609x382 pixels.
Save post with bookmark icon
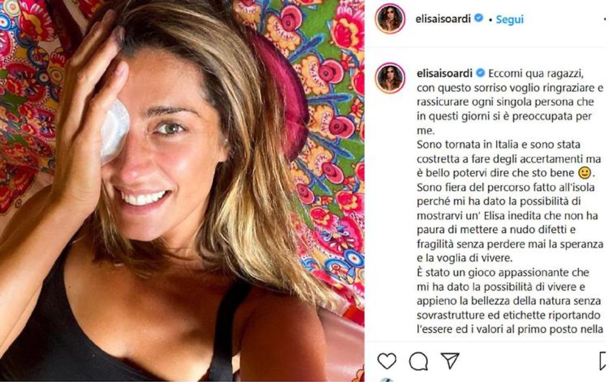click(603, 361)
